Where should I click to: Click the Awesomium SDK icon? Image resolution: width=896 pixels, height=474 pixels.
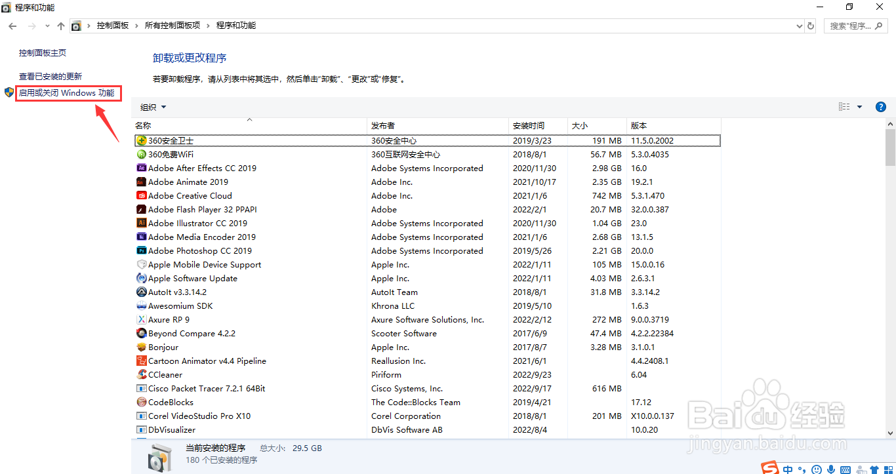point(142,306)
